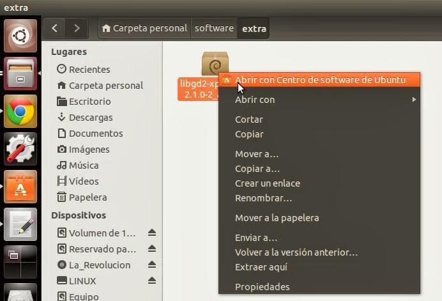Open the workspace switcher launcher icon
The image size is (442, 301).
coord(20,262)
